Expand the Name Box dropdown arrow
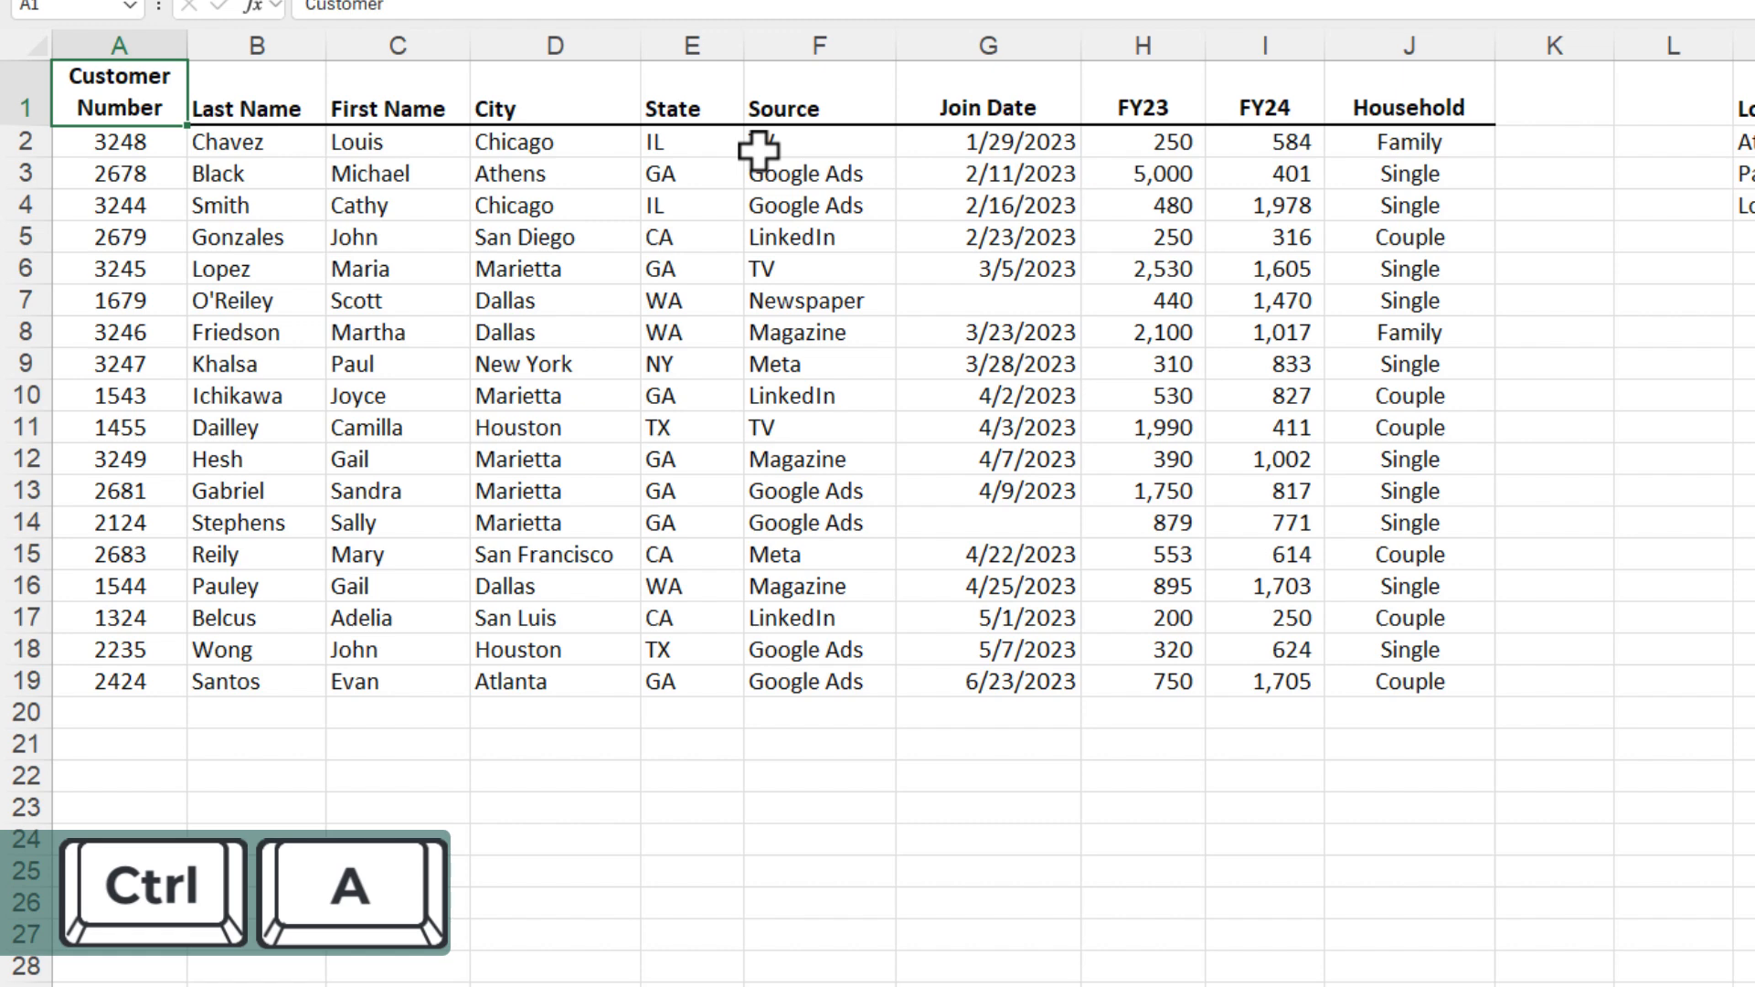 pyautogui.click(x=129, y=6)
